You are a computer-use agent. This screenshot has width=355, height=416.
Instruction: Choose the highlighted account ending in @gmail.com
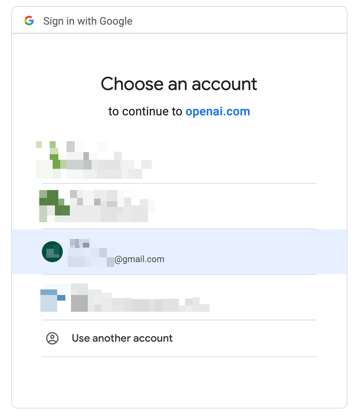pos(179,252)
